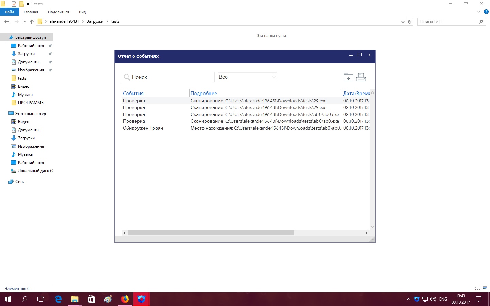
Task: Open the Customize Quick Access Toolbar dropdown
Action: 28,4
